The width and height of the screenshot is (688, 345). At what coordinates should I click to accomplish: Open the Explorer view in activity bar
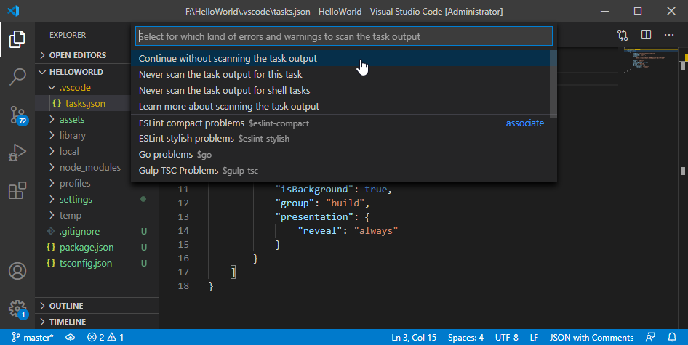pos(17,39)
